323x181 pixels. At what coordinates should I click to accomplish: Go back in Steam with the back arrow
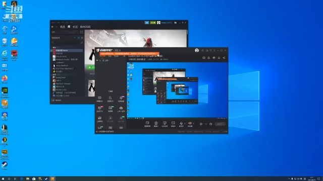[52, 27]
